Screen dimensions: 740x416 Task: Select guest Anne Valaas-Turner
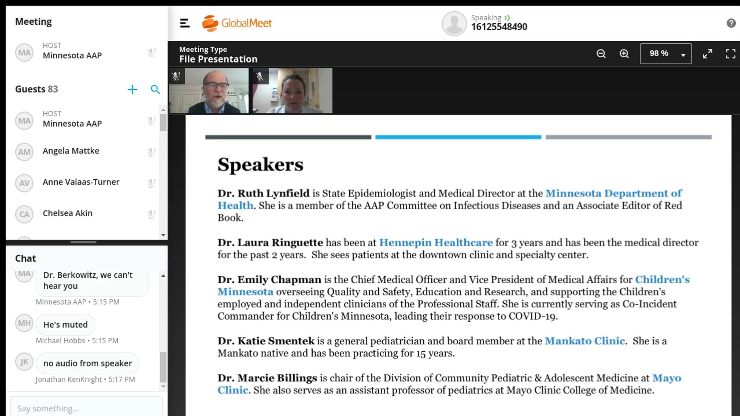coord(83,183)
